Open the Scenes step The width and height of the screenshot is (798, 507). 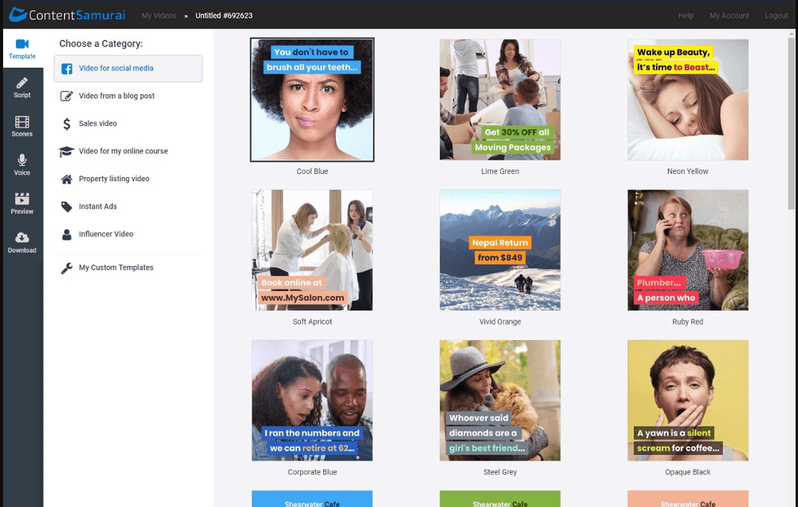(x=22, y=126)
